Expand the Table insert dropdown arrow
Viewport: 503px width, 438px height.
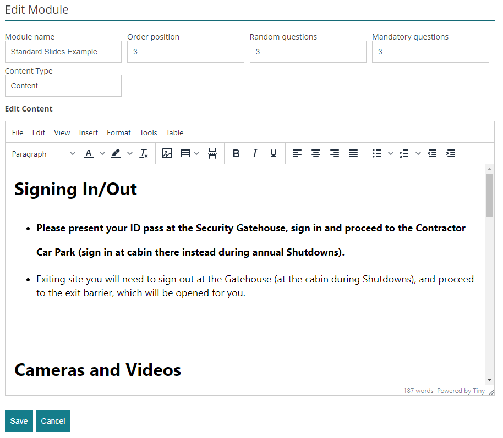coord(196,154)
